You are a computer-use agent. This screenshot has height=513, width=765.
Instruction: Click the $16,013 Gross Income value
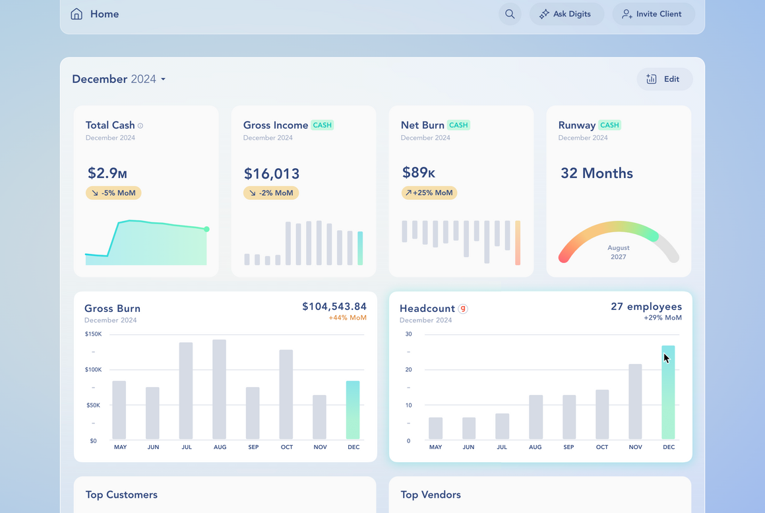pyautogui.click(x=272, y=173)
